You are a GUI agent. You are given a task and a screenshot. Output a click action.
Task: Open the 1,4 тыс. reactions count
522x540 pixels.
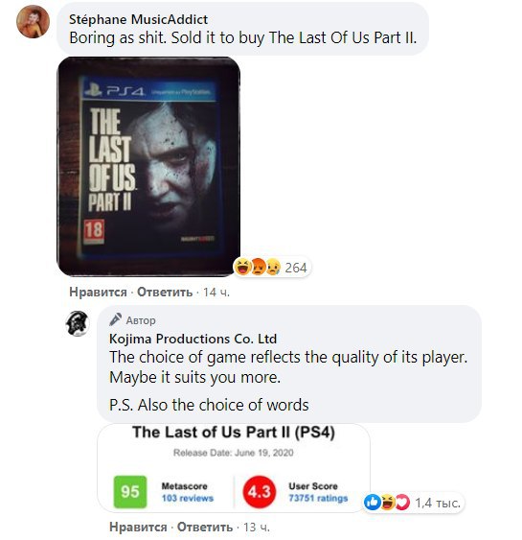point(438,503)
